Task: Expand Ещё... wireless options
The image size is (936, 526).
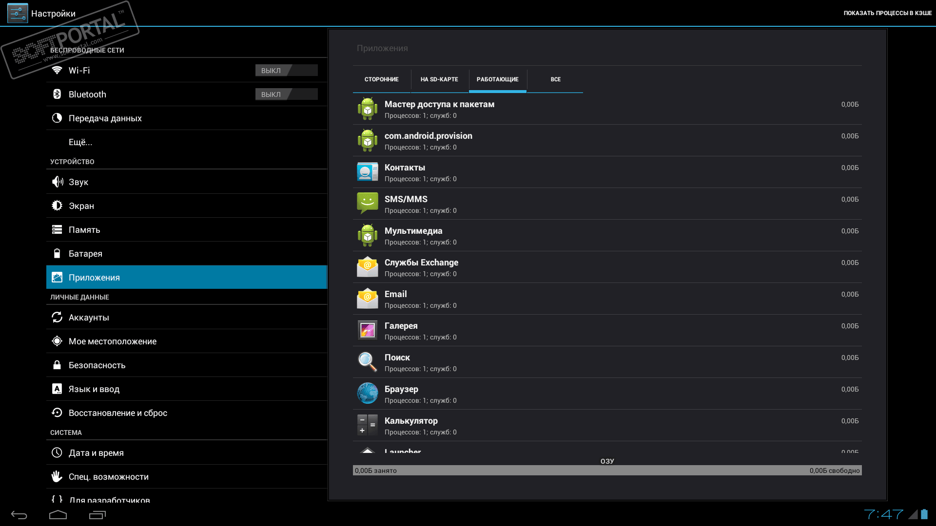Action: [80, 142]
